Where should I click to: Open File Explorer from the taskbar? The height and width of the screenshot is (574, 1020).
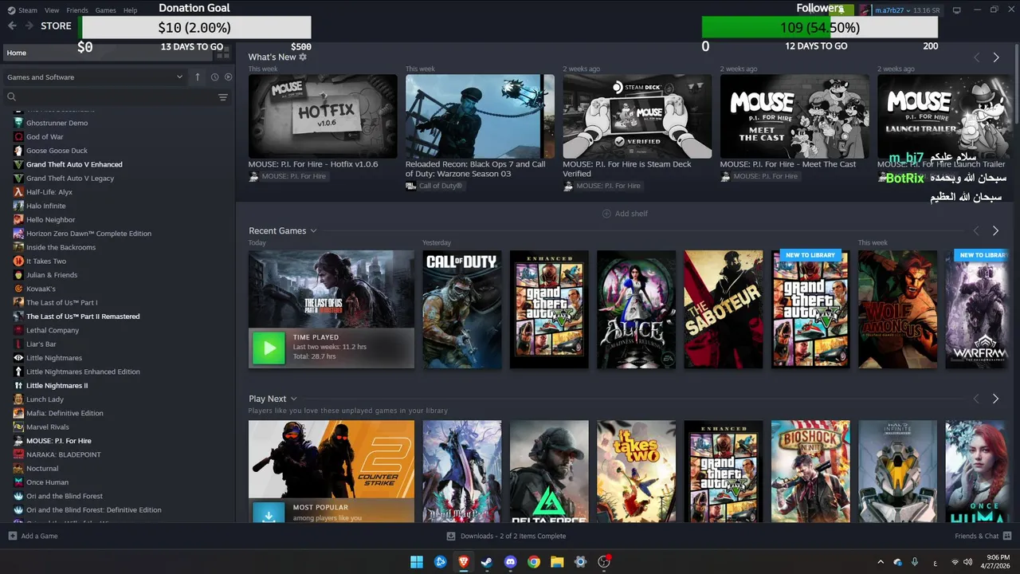[x=557, y=562]
